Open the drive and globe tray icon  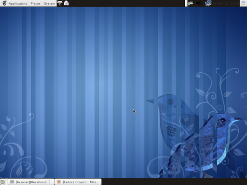(x=191, y=3)
